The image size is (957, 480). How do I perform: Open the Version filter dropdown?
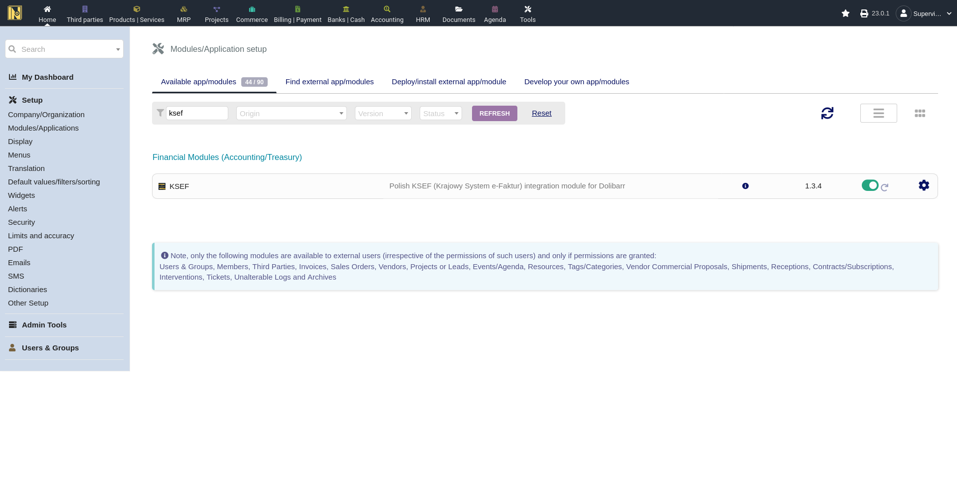tap(383, 114)
